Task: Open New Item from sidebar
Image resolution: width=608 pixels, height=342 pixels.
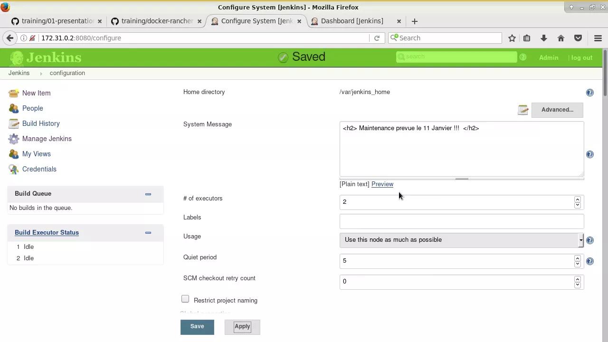Action: point(36,93)
